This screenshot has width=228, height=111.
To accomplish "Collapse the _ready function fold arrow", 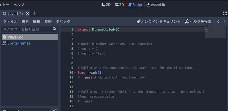I will (x=75, y=73).
